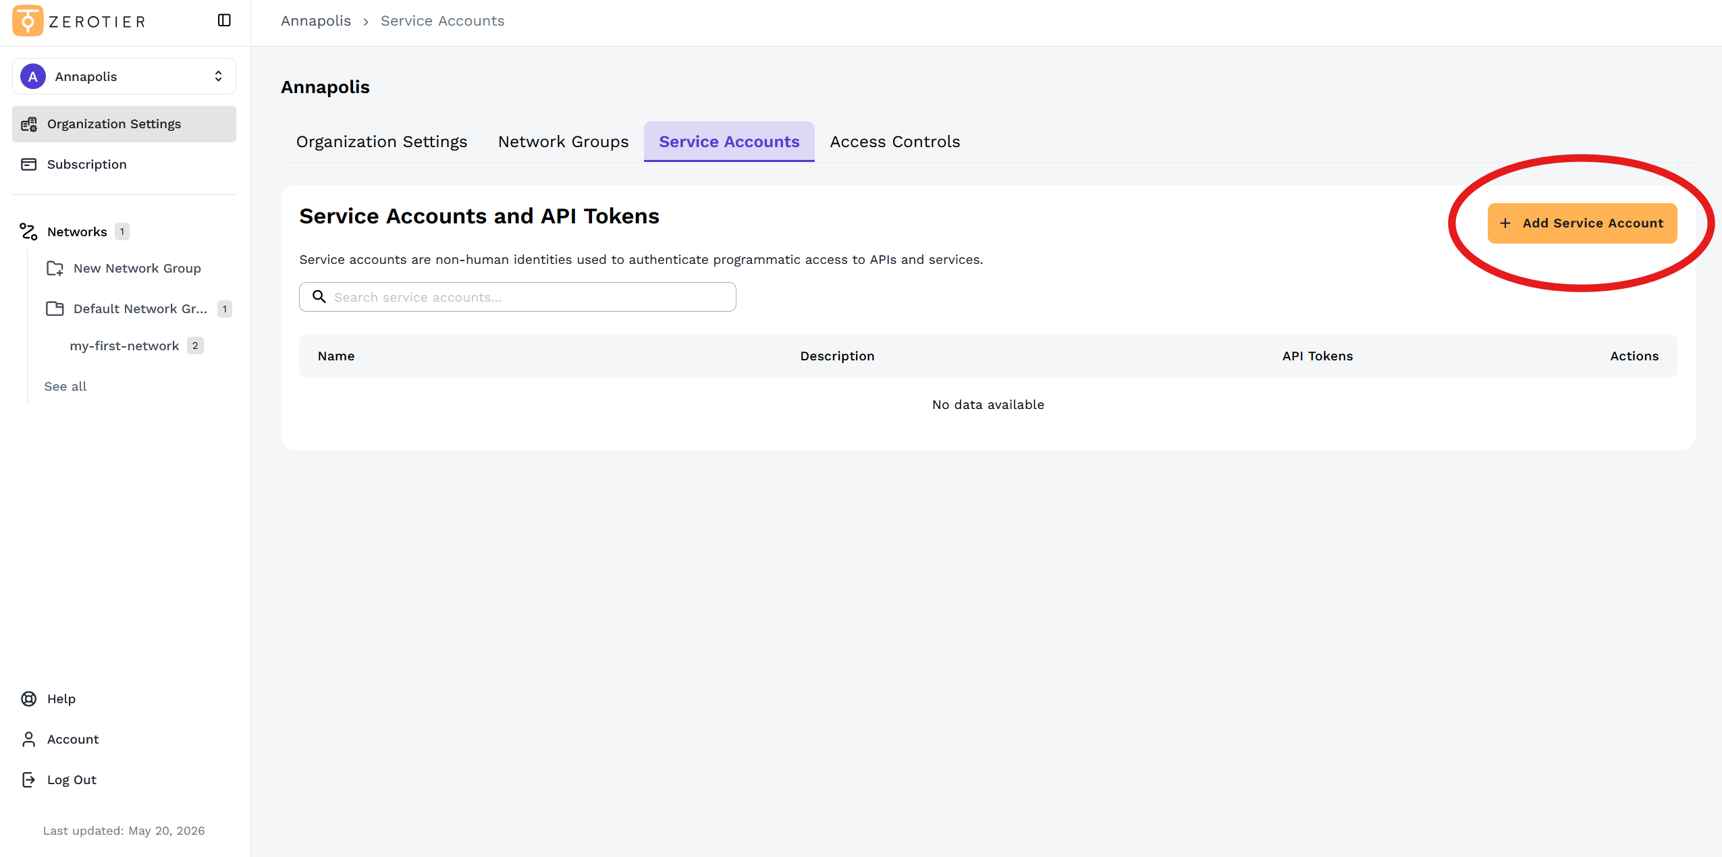Click the Last updated date text

[124, 831]
